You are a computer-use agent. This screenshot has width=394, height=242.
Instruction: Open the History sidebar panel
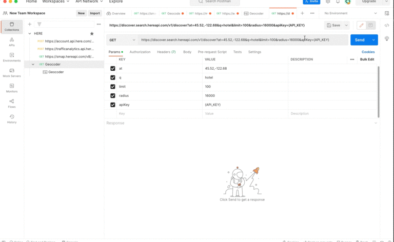[12, 119]
